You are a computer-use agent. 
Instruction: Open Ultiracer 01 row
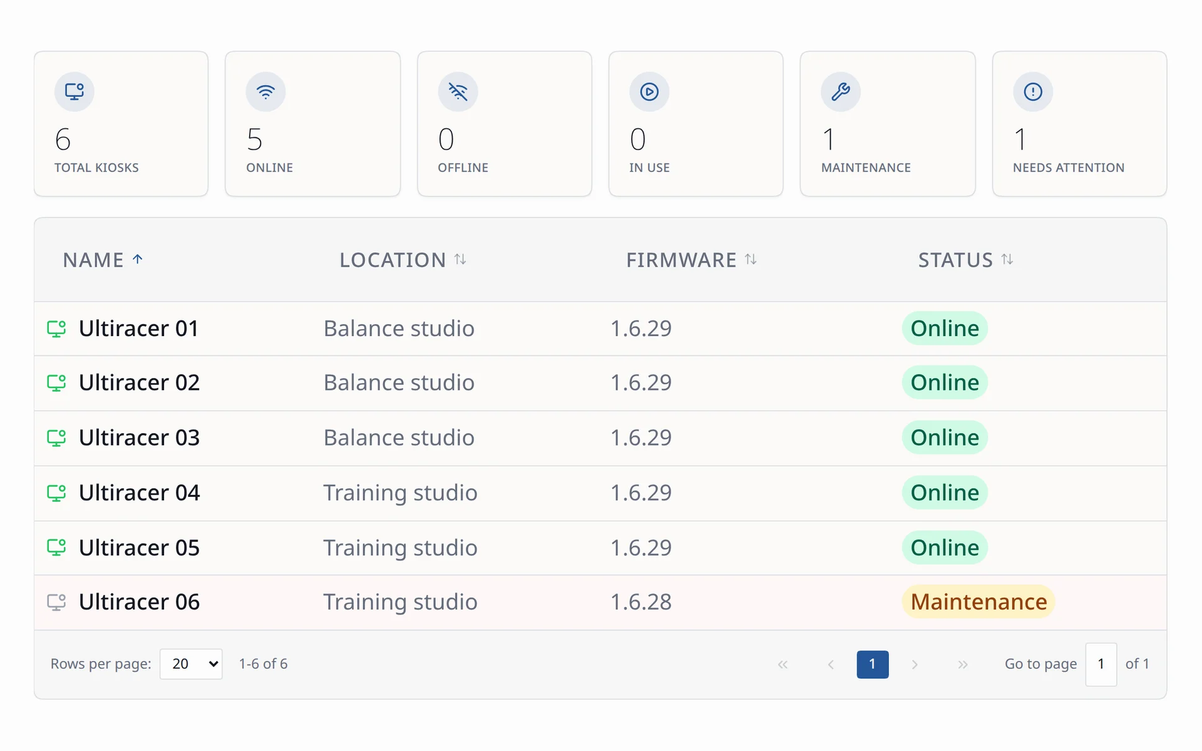tap(600, 329)
